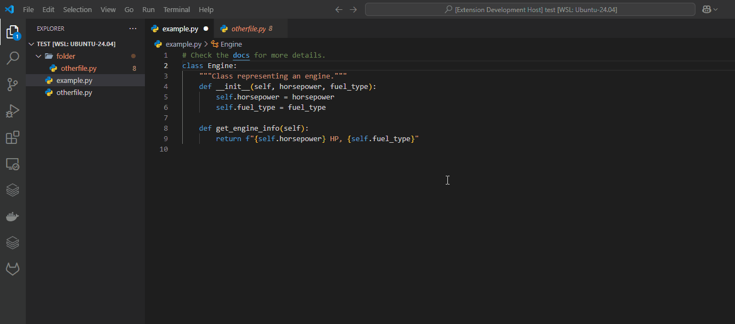
Task: Open the Extensions view
Action: click(x=13, y=137)
